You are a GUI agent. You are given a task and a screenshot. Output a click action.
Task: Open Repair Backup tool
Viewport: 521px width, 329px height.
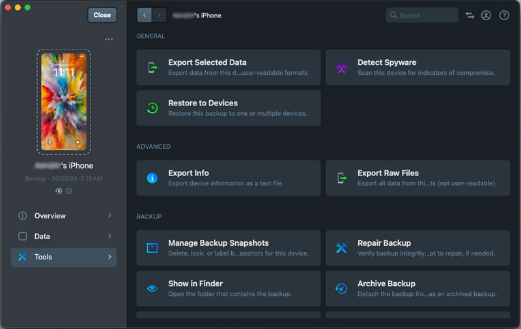click(x=417, y=248)
